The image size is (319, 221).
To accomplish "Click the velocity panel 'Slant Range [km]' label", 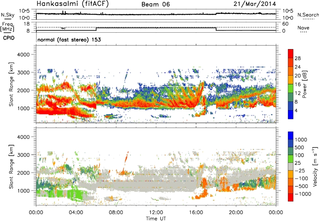I will 11,167.
